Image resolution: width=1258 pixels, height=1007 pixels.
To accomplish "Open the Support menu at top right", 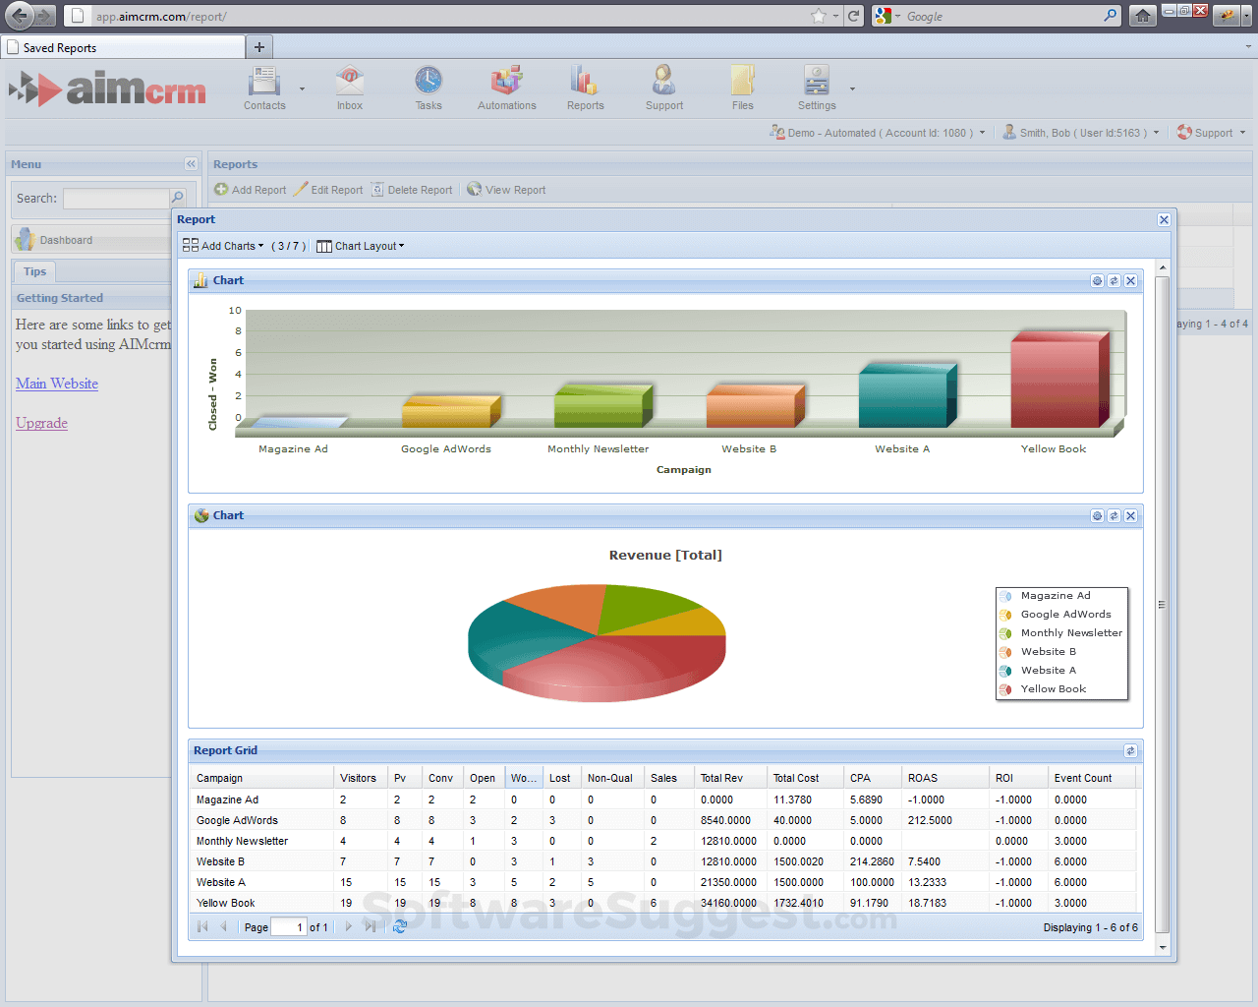I will click(x=1211, y=132).
